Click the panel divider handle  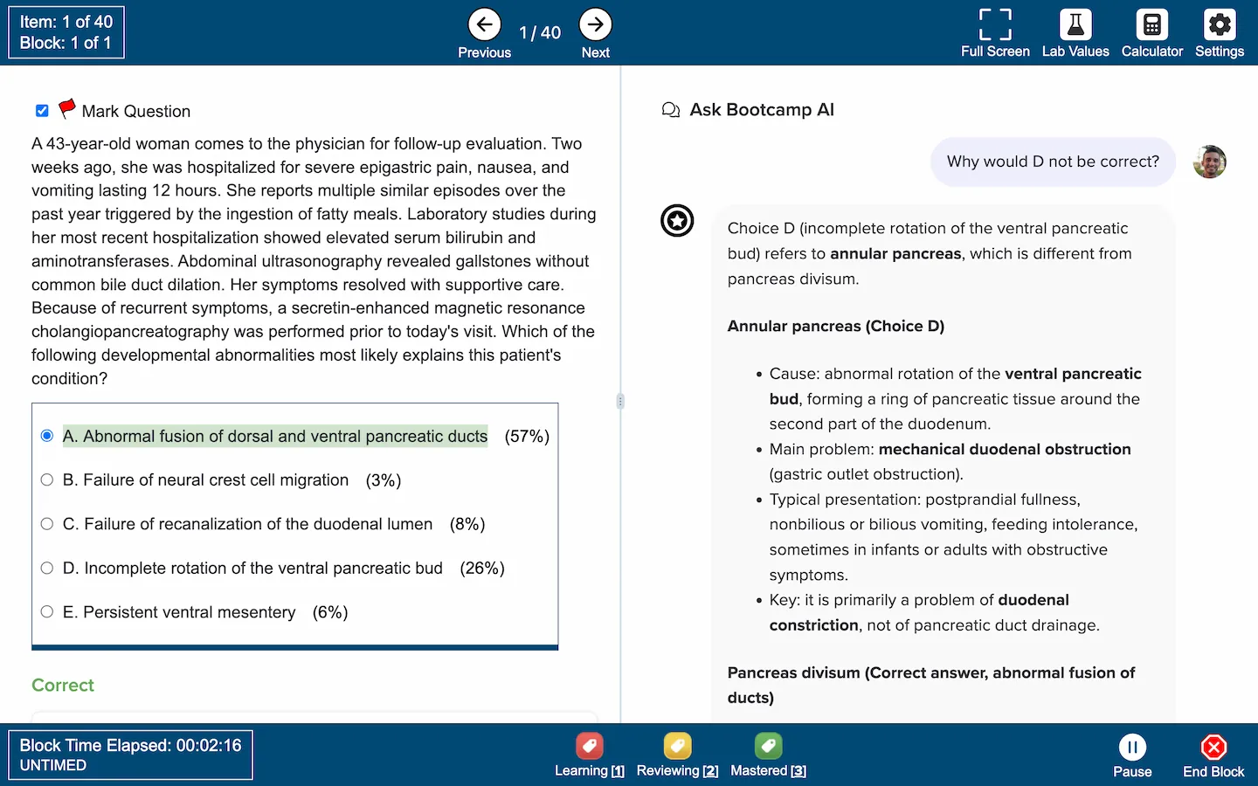pyautogui.click(x=620, y=401)
